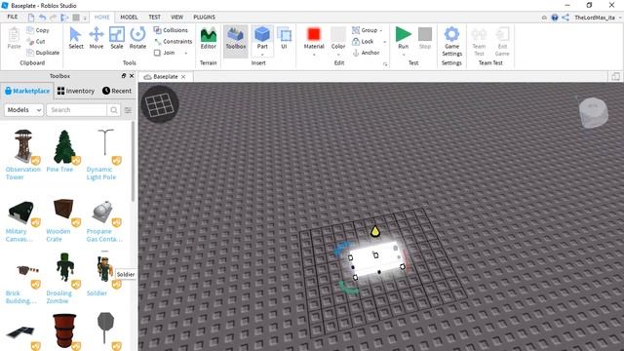
Task: Copy the selected object
Action: click(38, 30)
